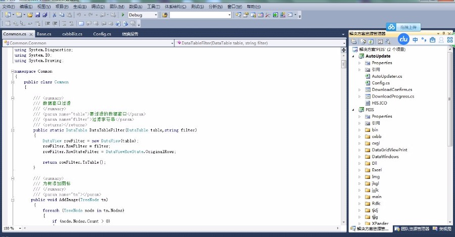
Task: Click the Save All toolbar icon
Action: point(45,15)
